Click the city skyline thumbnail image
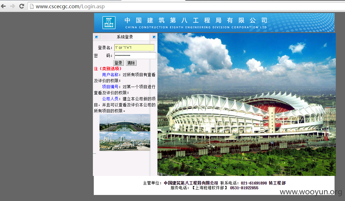This screenshot has width=345, height=201. pyautogui.click(x=125, y=141)
